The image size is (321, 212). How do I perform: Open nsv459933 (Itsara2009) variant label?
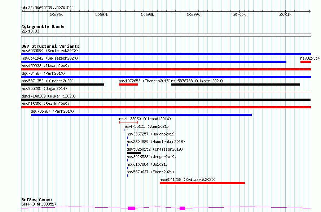45,66
